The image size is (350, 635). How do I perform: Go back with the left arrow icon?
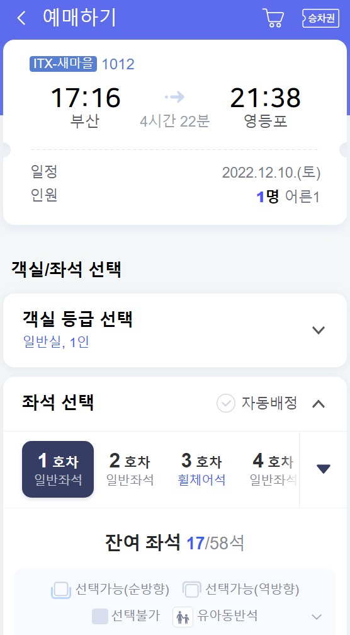click(21, 18)
